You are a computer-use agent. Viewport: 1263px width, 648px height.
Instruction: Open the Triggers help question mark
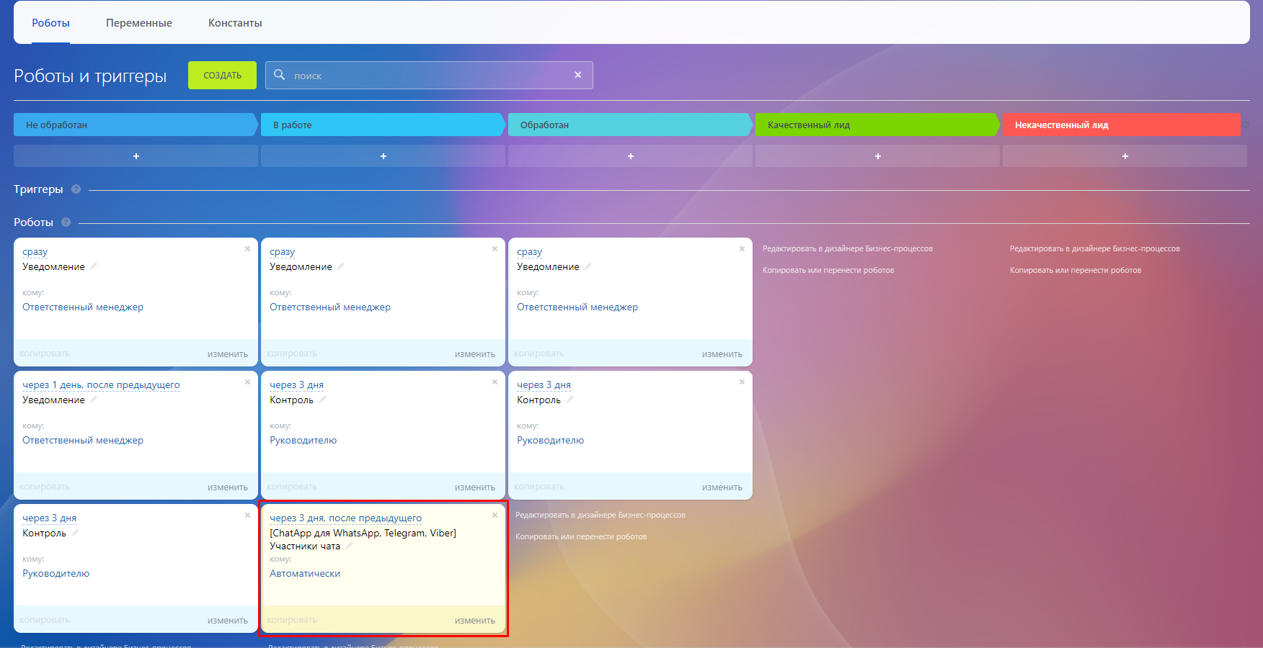76,189
